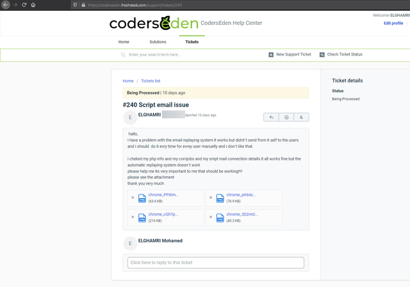Go to browser home page icon
Screen dimensions: 410x287
[x=33, y=4]
